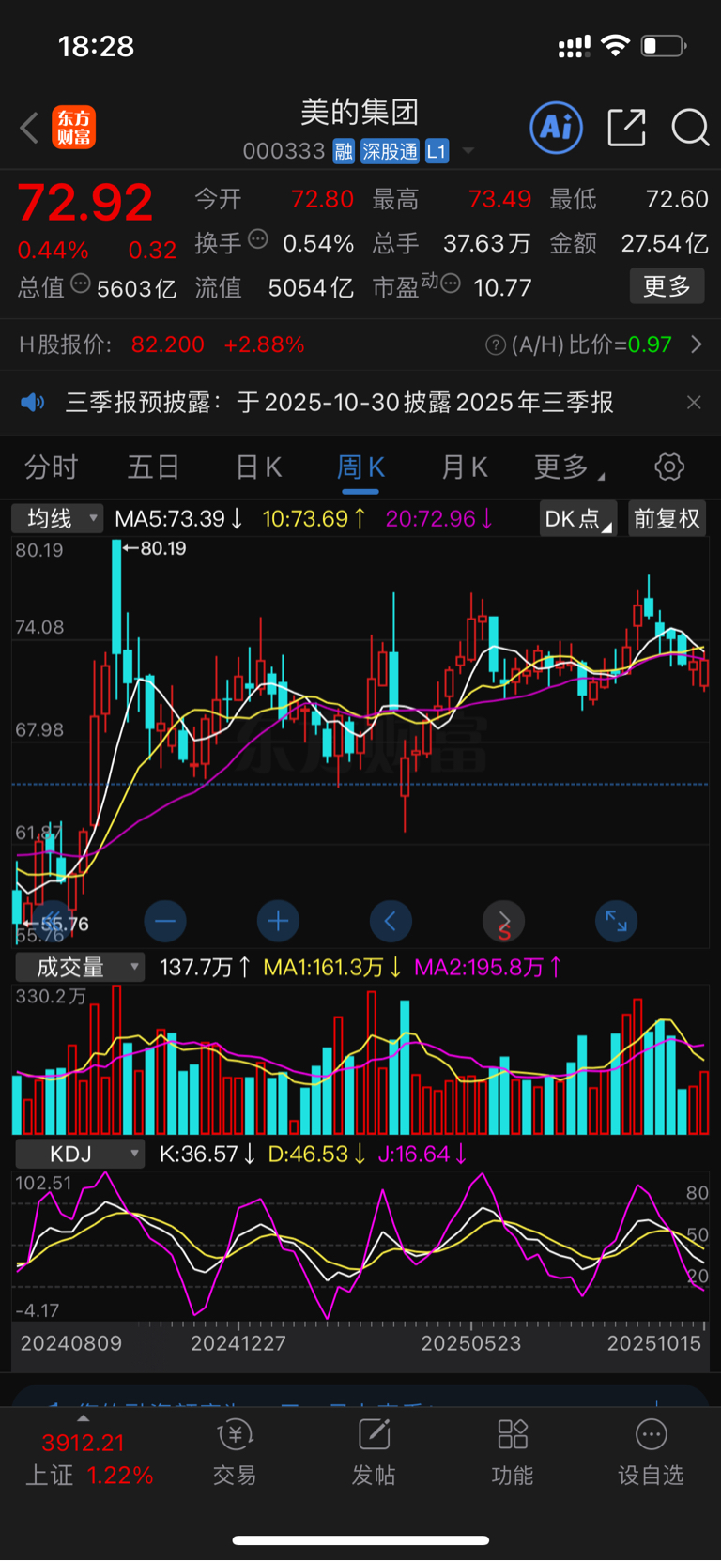
Task: Tap MA 10:73.69 value label
Action: (x=314, y=518)
